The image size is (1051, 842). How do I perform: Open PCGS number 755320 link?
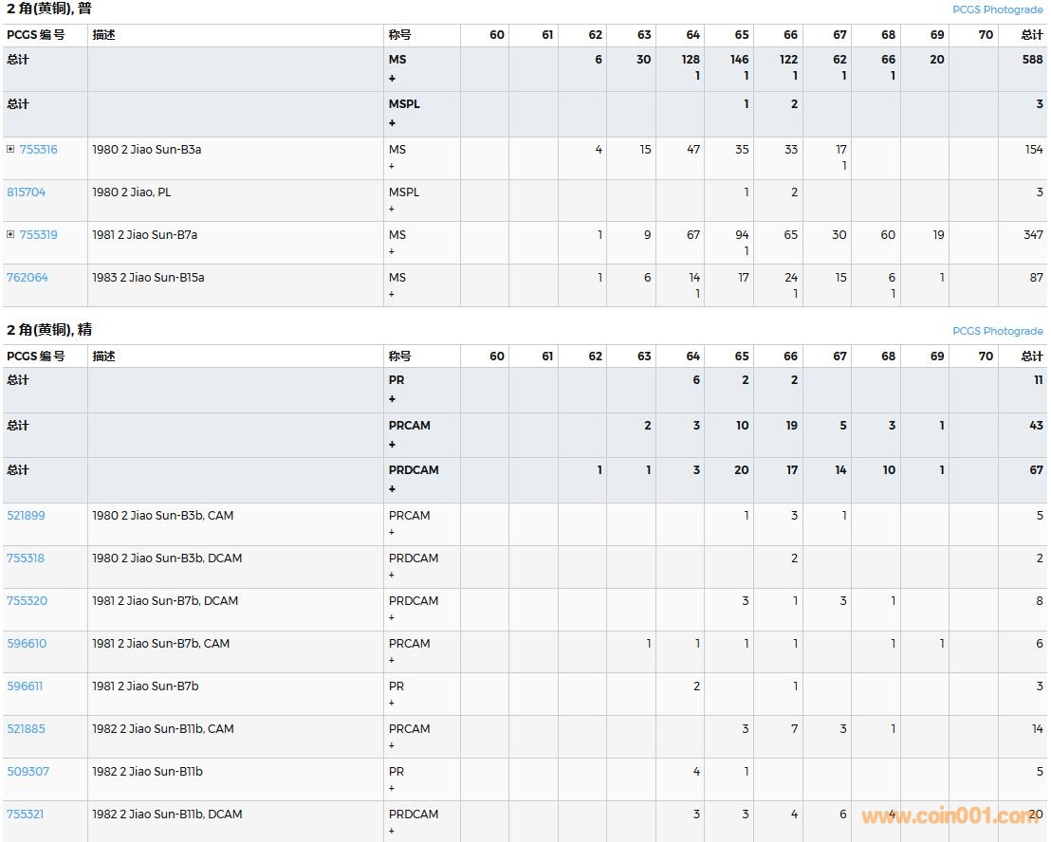click(x=27, y=600)
